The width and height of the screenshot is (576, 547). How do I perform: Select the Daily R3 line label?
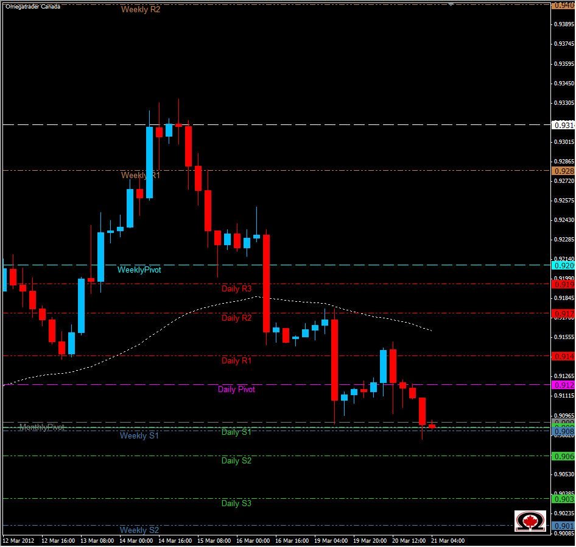237,288
